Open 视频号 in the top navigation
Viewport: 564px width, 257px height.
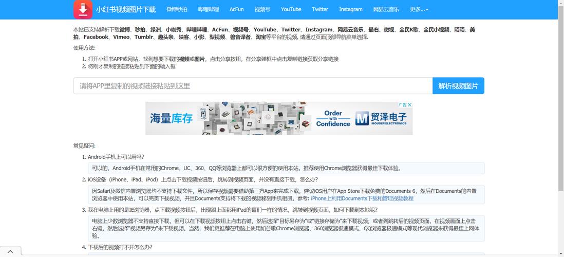(x=262, y=9)
